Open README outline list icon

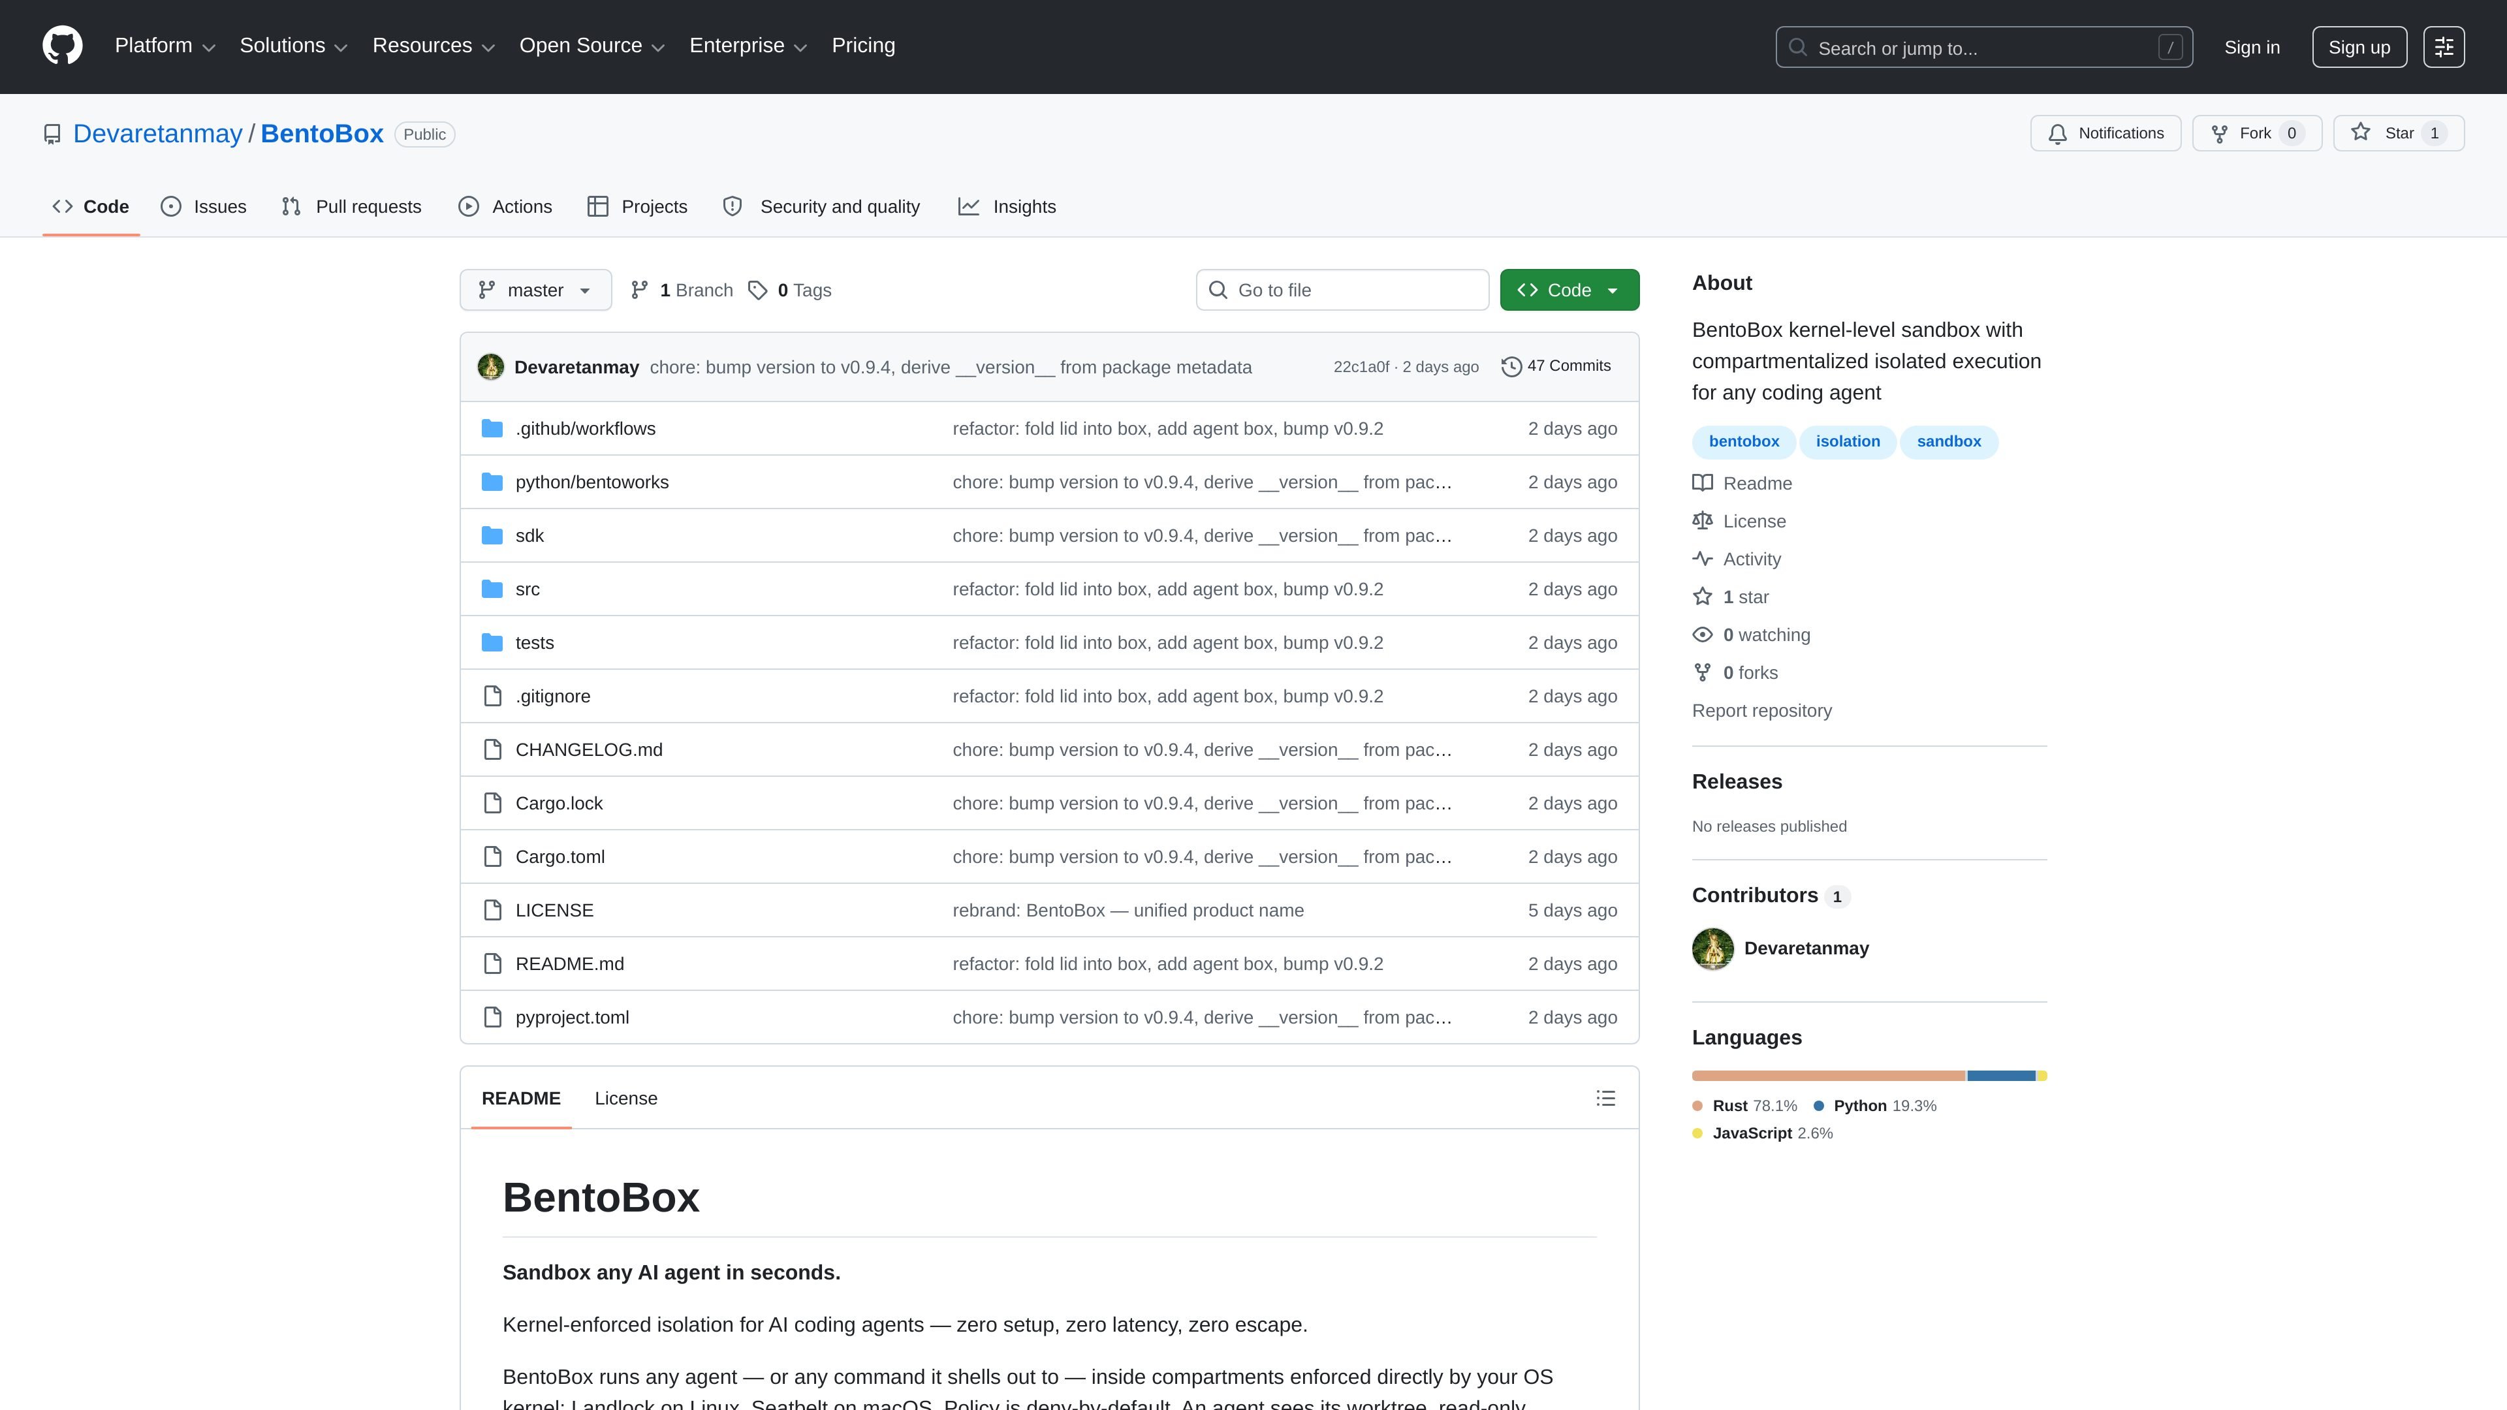pos(1606,1099)
